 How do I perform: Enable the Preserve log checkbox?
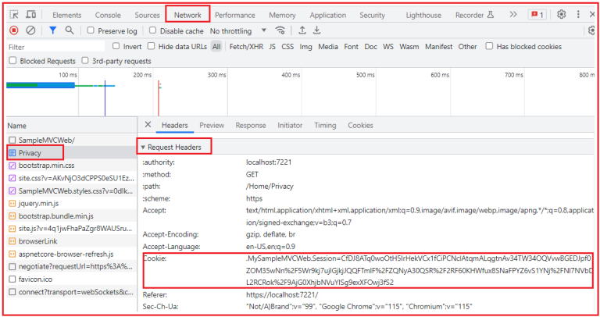click(x=91, y=30)
